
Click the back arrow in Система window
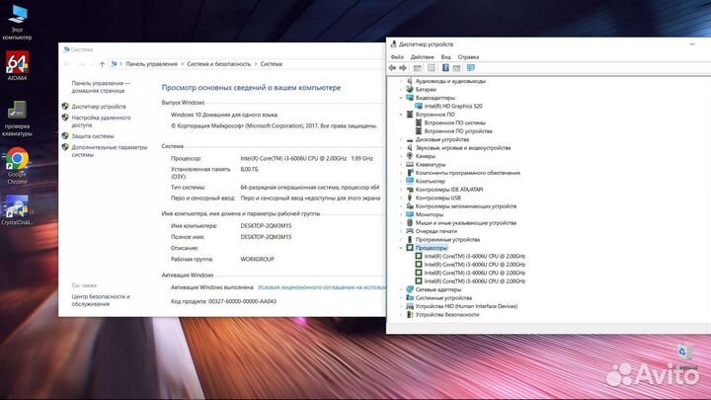tap(67, 64)
